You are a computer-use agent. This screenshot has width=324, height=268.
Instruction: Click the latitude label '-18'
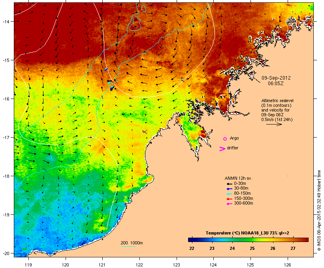(6, 176)
